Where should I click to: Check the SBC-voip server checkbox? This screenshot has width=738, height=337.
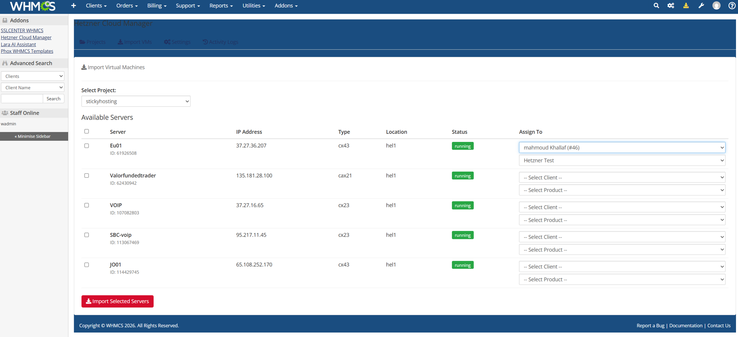pos(87,235)
